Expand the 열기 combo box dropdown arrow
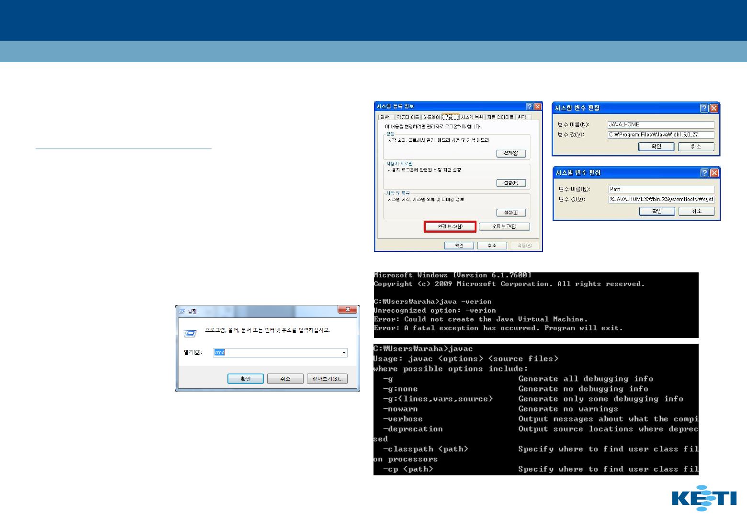This screenshot has height=517, width=747. 344,353
